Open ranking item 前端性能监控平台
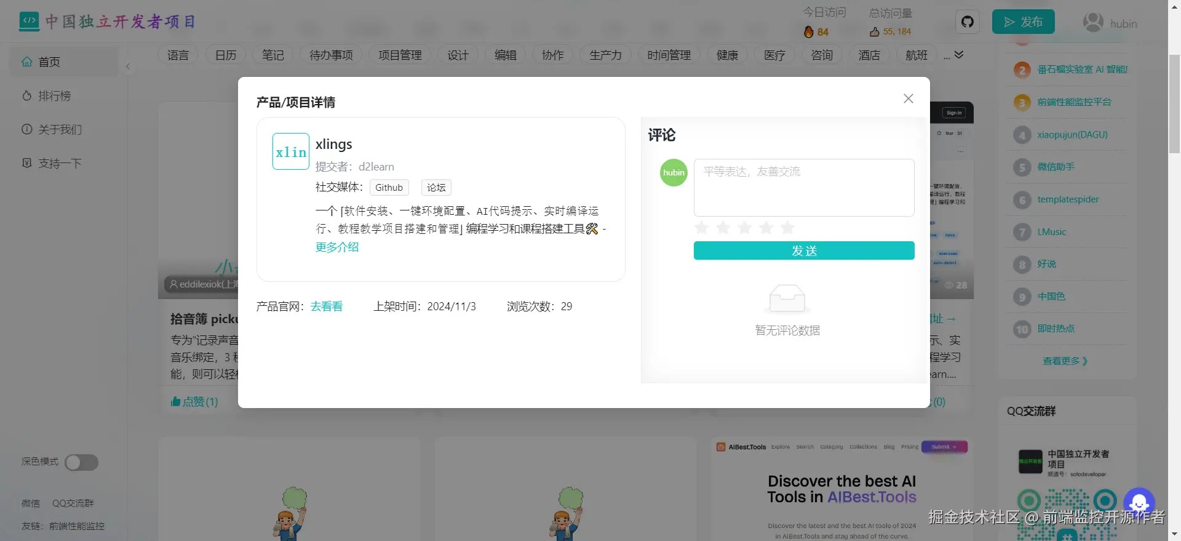The width and height of the screenshot is (1181, 541). pyautogui.click(x=1074, y=102)
